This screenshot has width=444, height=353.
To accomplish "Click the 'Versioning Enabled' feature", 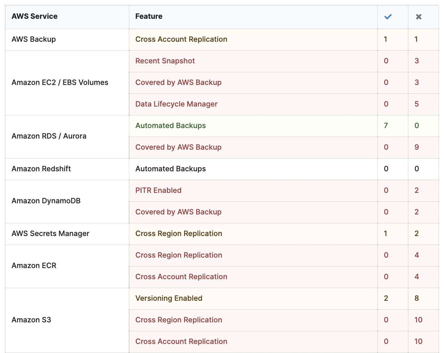I will 169,298.
